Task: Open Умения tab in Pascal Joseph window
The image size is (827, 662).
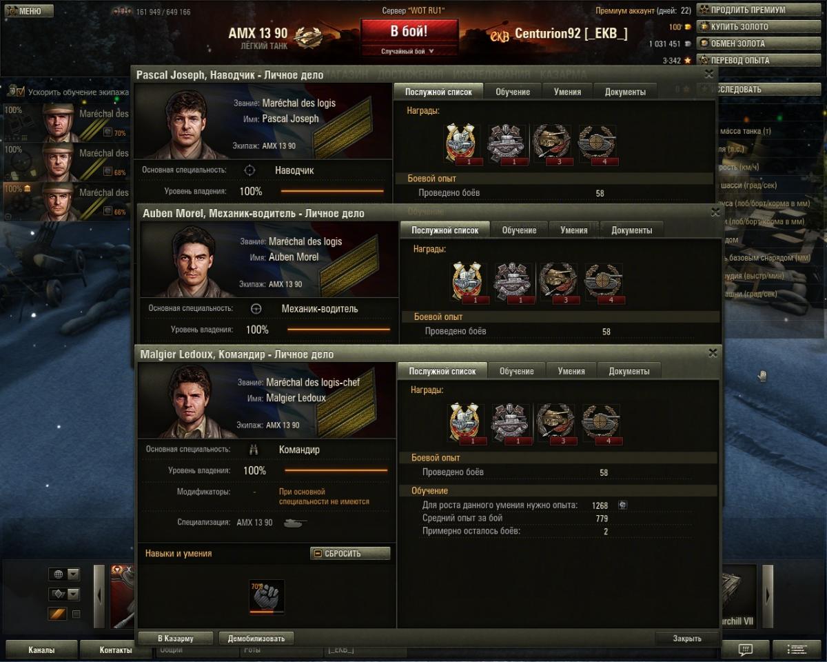Action: pyautogui.click(x=567, y=92)
